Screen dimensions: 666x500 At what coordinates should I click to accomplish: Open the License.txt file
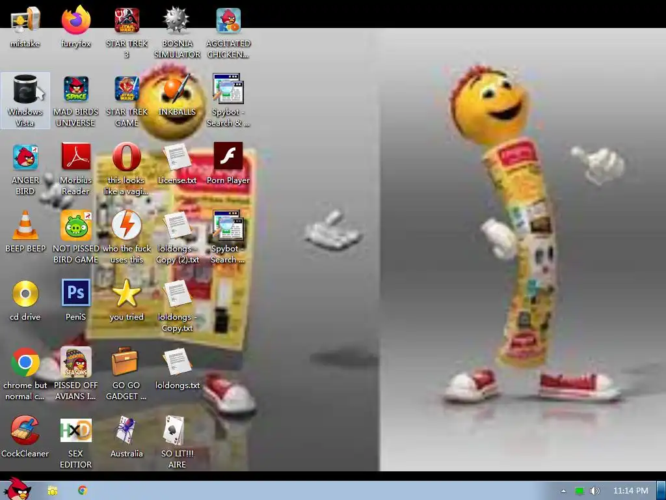pyautogui.click(x=177, y=157)
